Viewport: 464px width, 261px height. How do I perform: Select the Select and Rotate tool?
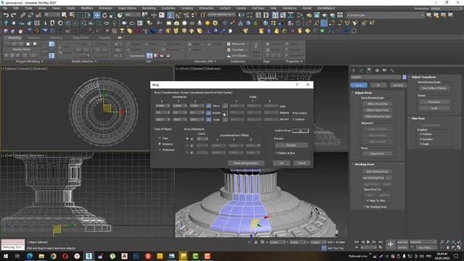click(x=104, y=15)
